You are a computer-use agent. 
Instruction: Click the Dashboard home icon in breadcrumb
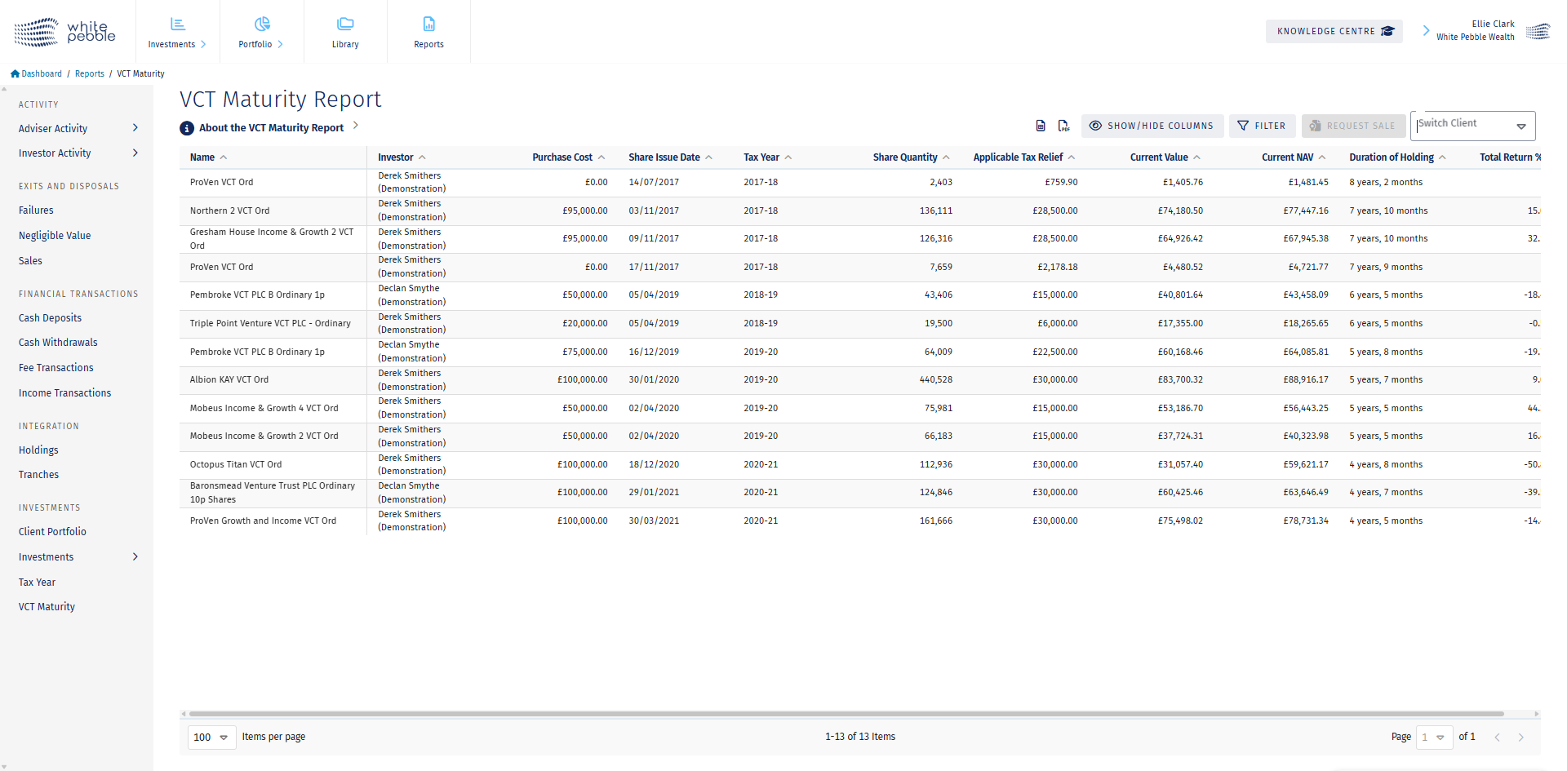(15, 73)
